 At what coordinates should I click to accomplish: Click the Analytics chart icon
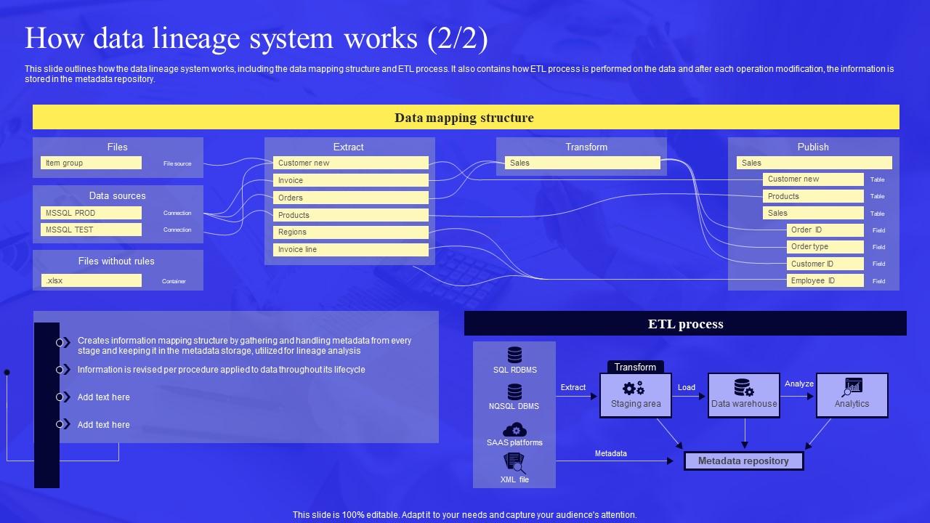click(852, 387)
